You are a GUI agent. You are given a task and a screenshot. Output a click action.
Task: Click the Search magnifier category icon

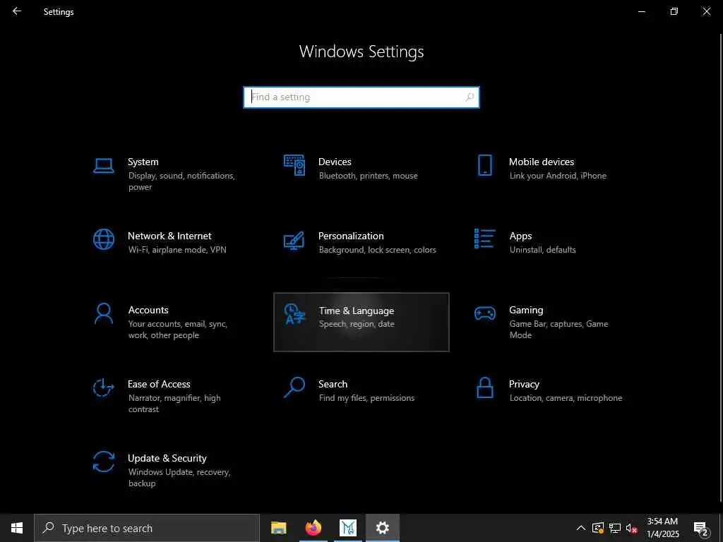click(294, 387)
